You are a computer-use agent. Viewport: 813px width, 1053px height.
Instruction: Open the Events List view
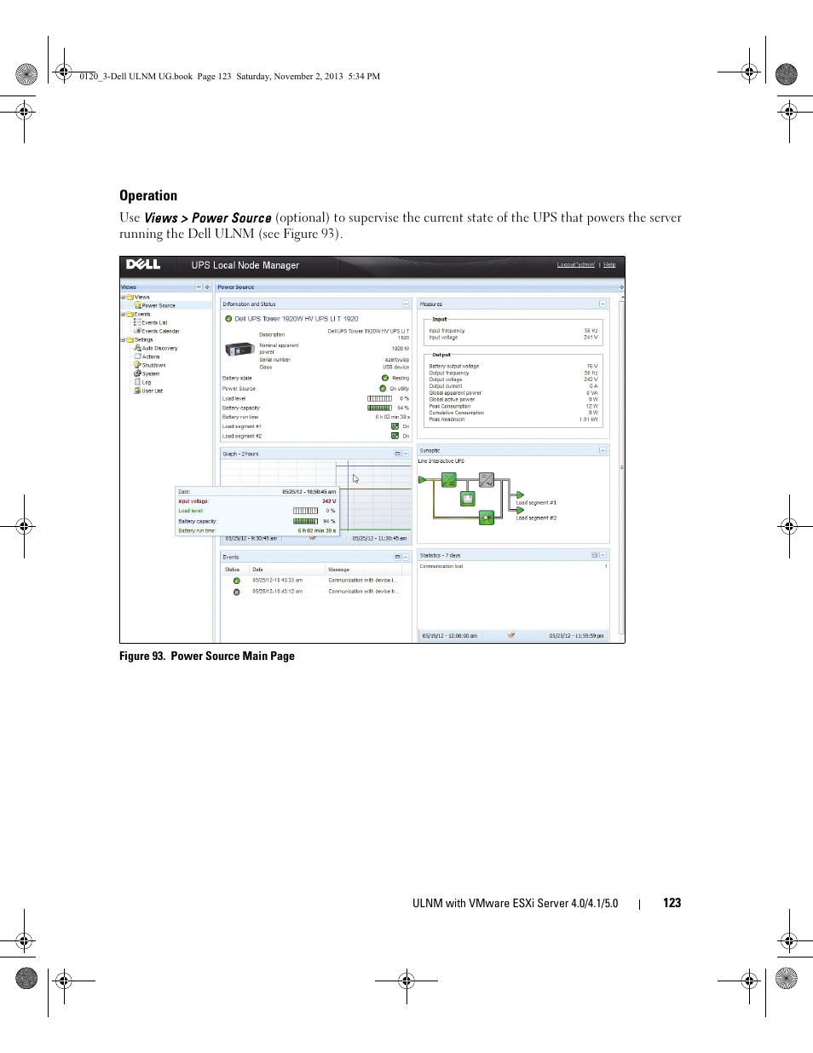[155, 322]
